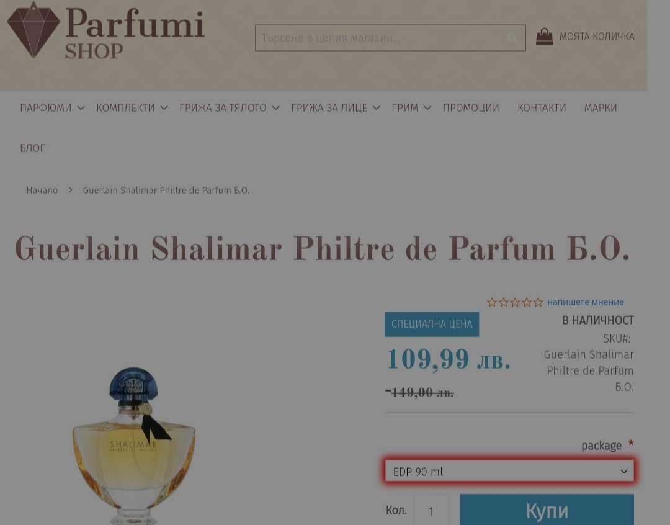Click the Parfumi Shop diamond logo

tap(33, 30)
